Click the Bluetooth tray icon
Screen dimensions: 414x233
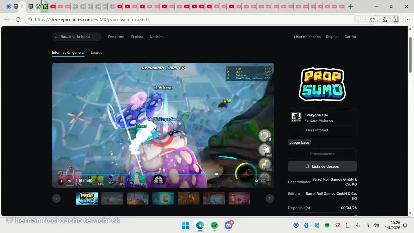click(306, 225)
